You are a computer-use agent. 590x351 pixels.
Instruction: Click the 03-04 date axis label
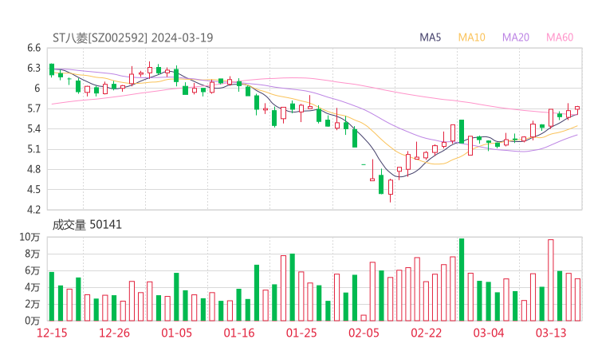[x=489, y=333]
